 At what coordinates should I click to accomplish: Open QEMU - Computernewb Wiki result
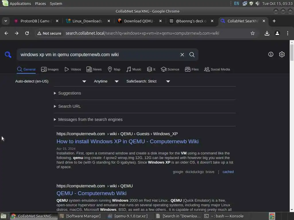(x=92, y=193)
